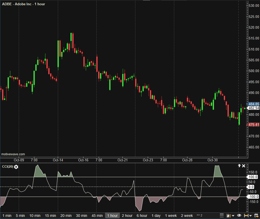Expand the bar spacing dropdown arrow
Viewport: 260px width, 219px height.
click(x=250, y=216)
